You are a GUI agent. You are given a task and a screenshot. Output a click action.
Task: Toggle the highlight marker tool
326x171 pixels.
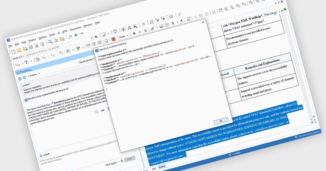click(x=78, y=48)
